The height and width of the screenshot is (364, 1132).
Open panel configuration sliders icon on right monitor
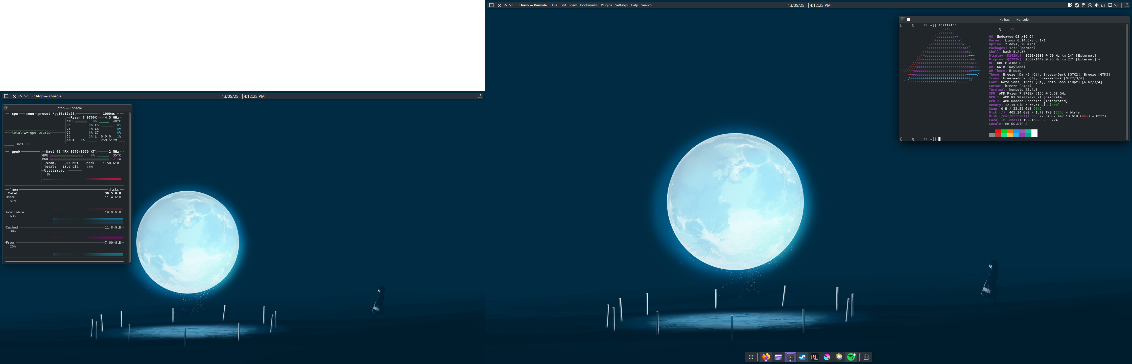click(1127, 5)
